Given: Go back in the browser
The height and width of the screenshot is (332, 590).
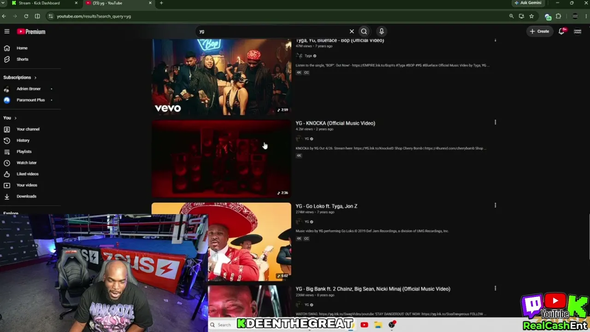Looking at the screenshot, I should (x=4, y=16).
